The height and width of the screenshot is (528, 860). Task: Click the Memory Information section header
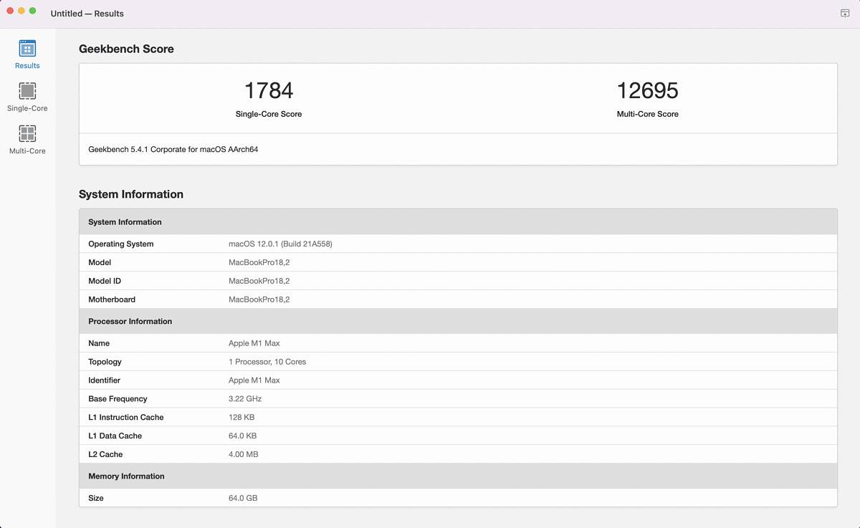[x=458, y=476]
